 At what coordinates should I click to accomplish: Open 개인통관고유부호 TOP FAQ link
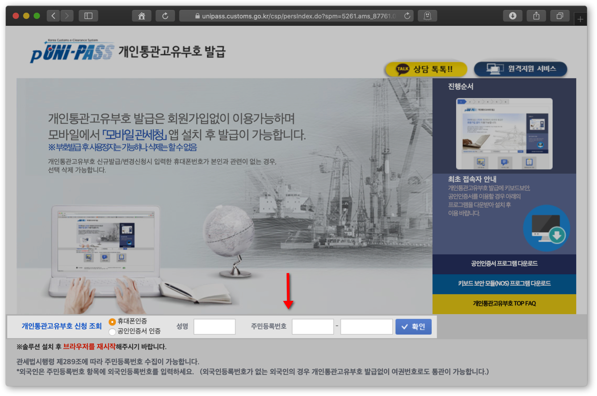[x=504, y=303]
